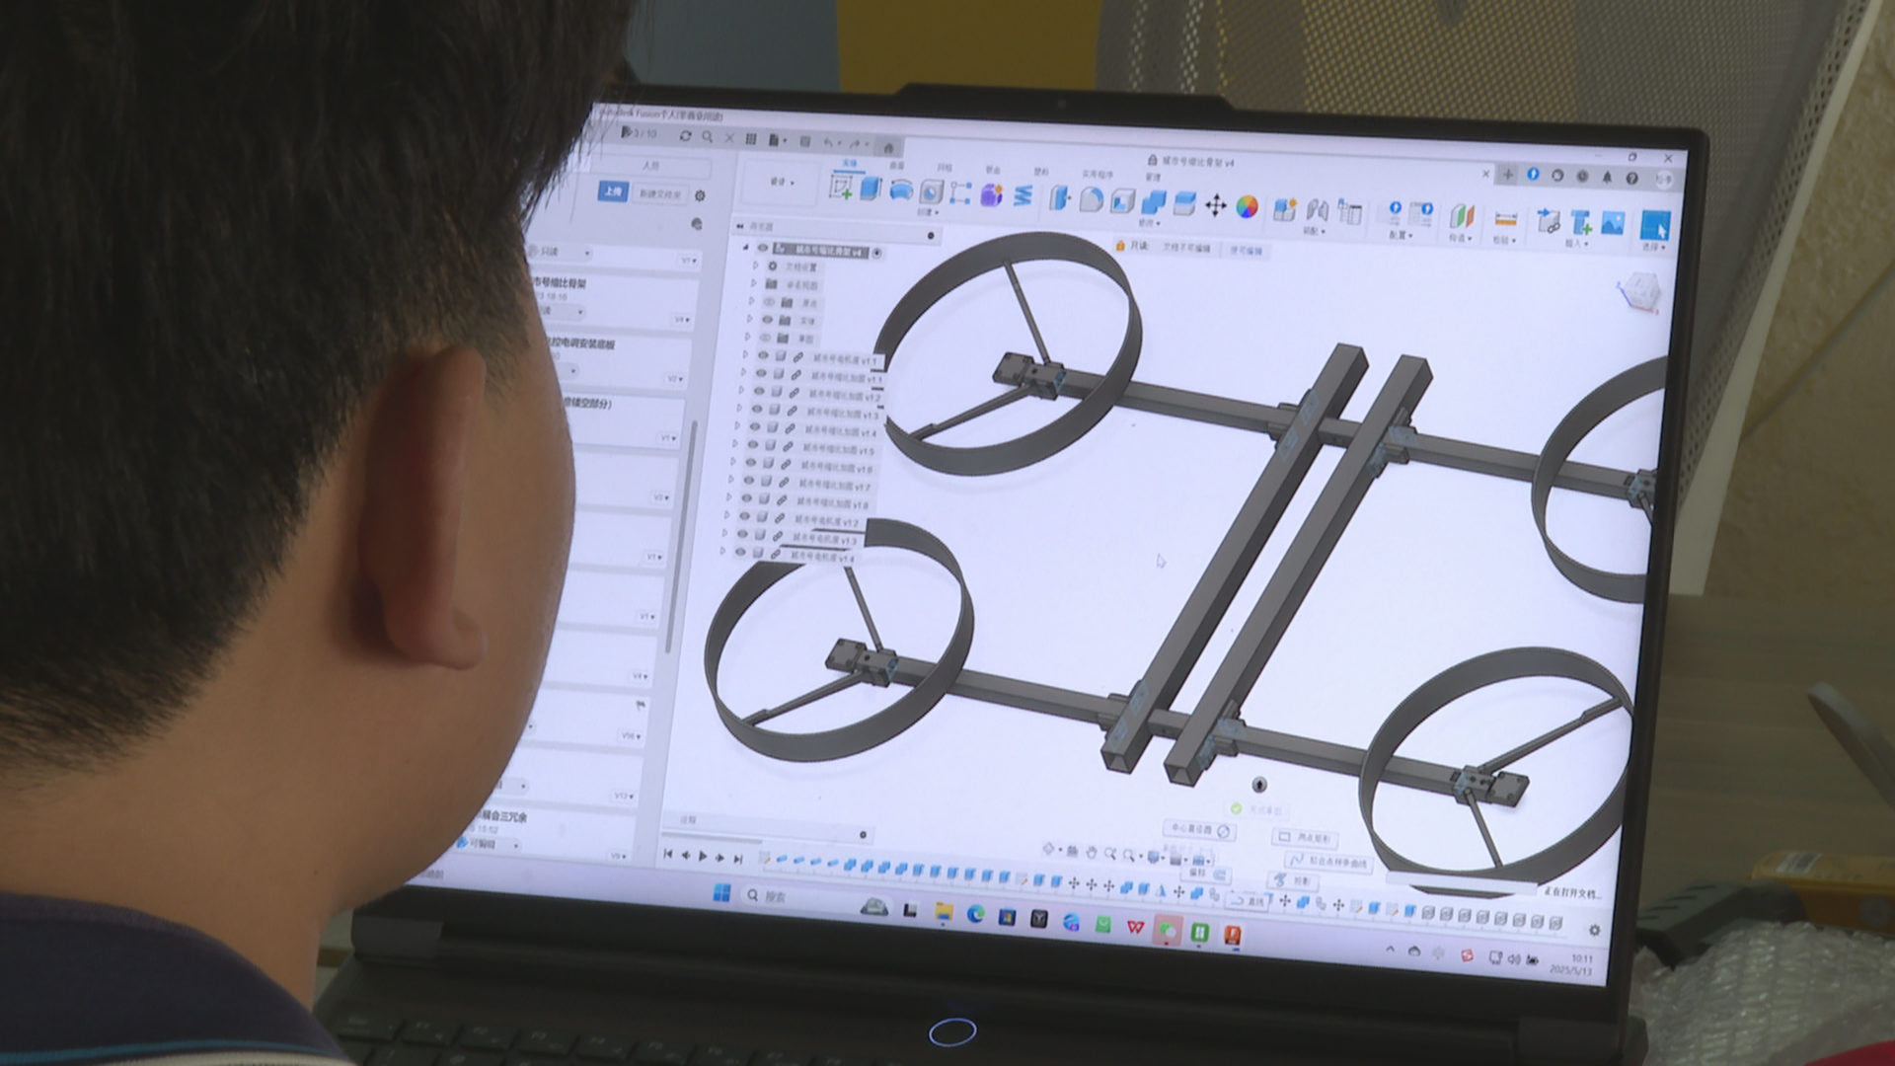Select the Measure ruler tool
Screen dimensions: 1895x1066
tap(1505, 219)
